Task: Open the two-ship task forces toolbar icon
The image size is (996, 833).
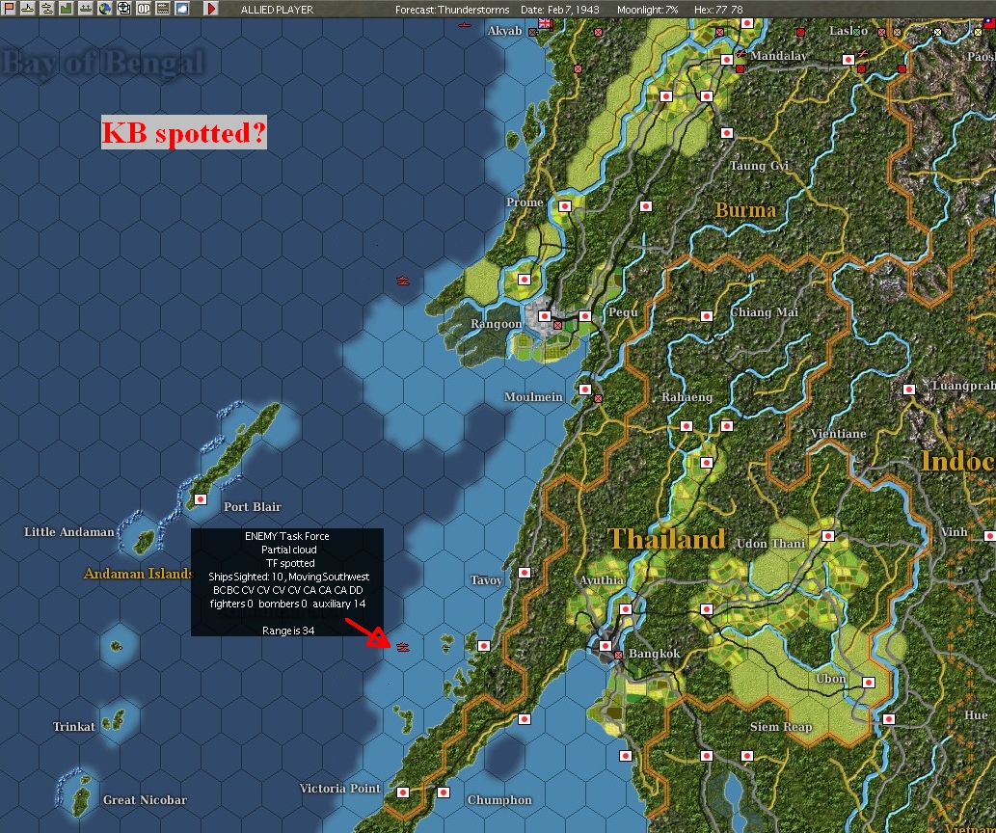Action: pyautogui.click(x=47, y=9)
